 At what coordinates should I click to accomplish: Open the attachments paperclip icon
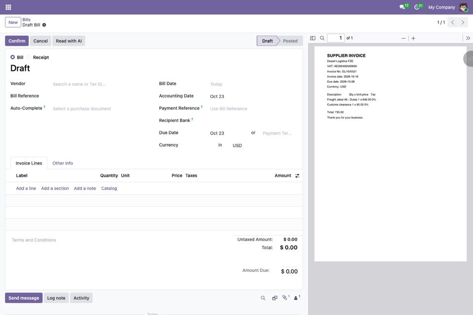point(285,298)
